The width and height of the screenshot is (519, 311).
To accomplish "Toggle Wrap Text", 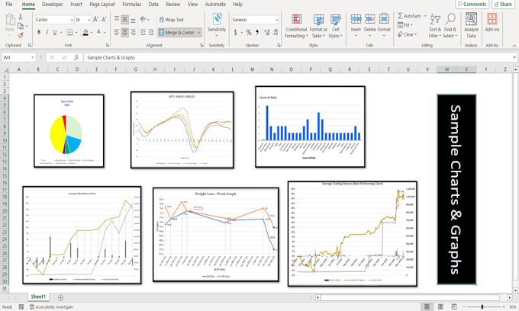I will coord(172,20).
